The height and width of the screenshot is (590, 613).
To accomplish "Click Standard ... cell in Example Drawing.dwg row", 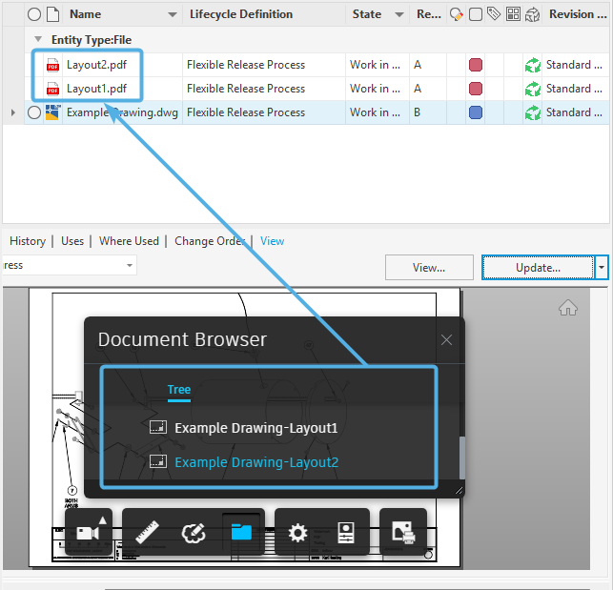I will coord(574,112).
